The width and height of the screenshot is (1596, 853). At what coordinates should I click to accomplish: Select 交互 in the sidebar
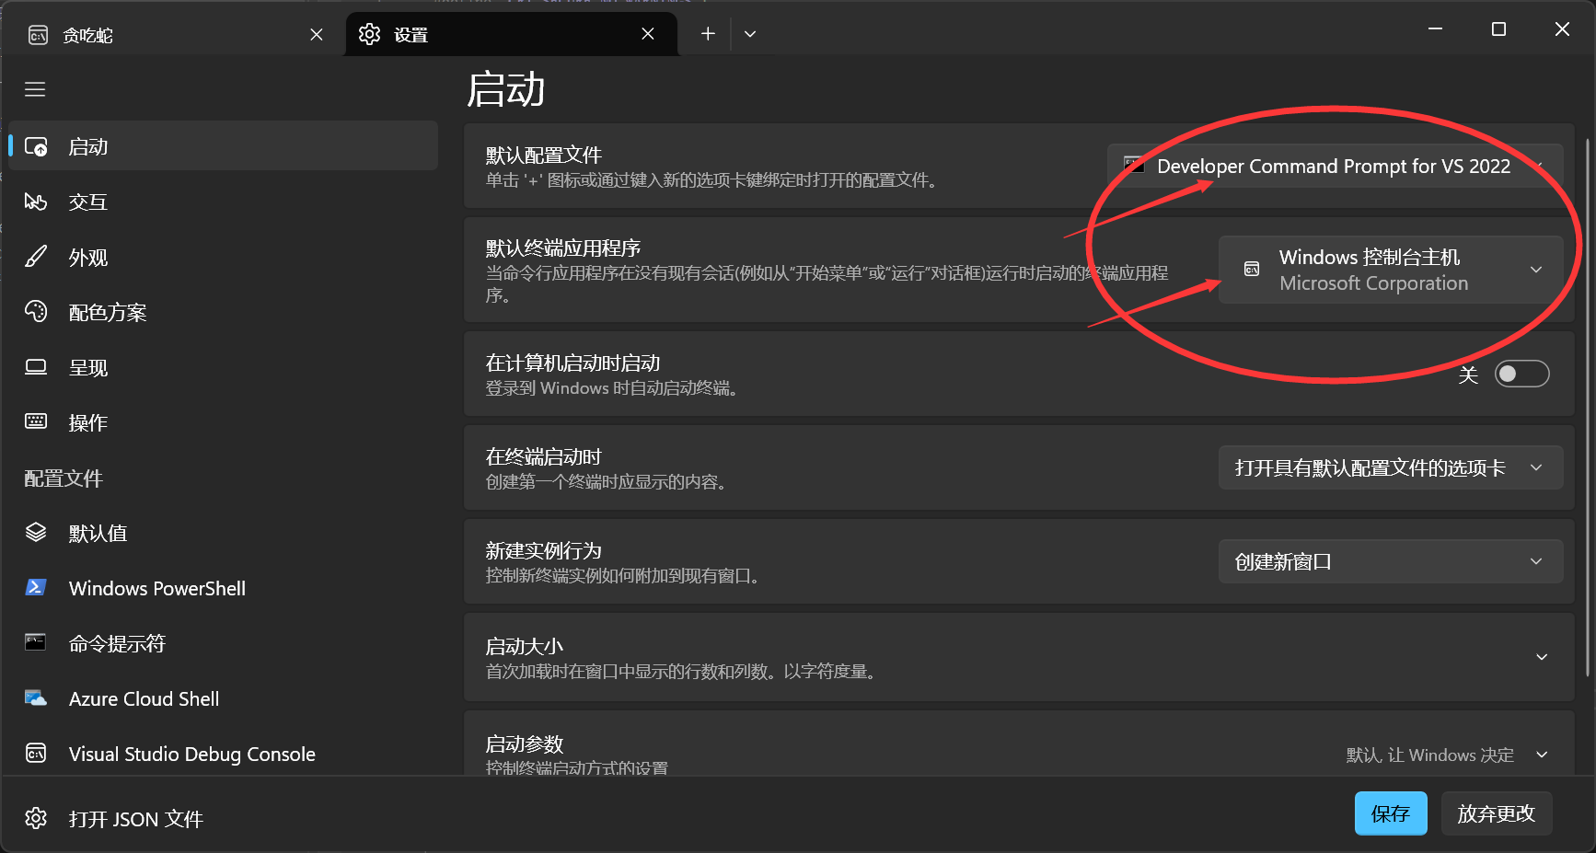pyautogui.click(x=223, y=202)
